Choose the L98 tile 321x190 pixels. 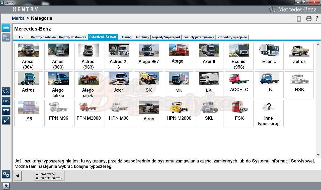pyautogui.click(x=29, y=113)
